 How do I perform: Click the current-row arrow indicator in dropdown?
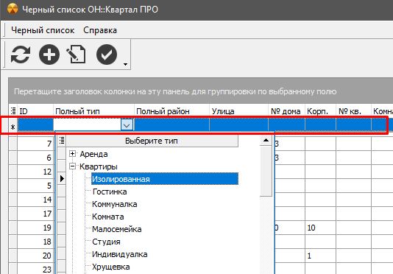click(62, 179)
